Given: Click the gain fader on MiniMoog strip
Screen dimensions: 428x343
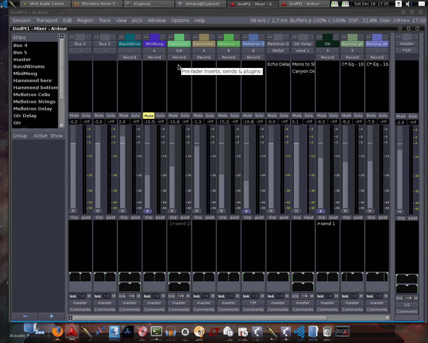Looking at the screenshot, I should point(147,167).
